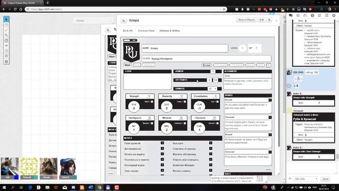Viewport: 339px width, 191px height.
Task: Open the dice rolling tool
Action: click(6, 56)
